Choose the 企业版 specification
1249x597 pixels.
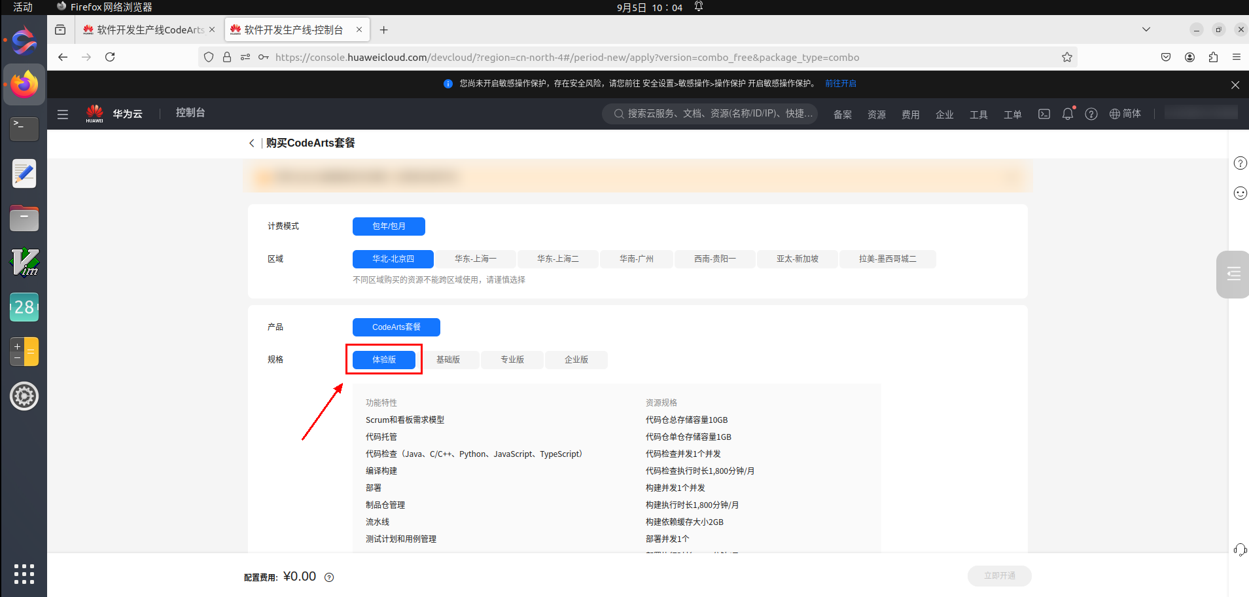(x=576, y=360)
